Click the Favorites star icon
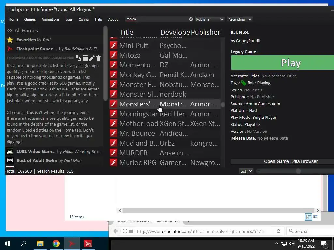 (x=10, y=40)
